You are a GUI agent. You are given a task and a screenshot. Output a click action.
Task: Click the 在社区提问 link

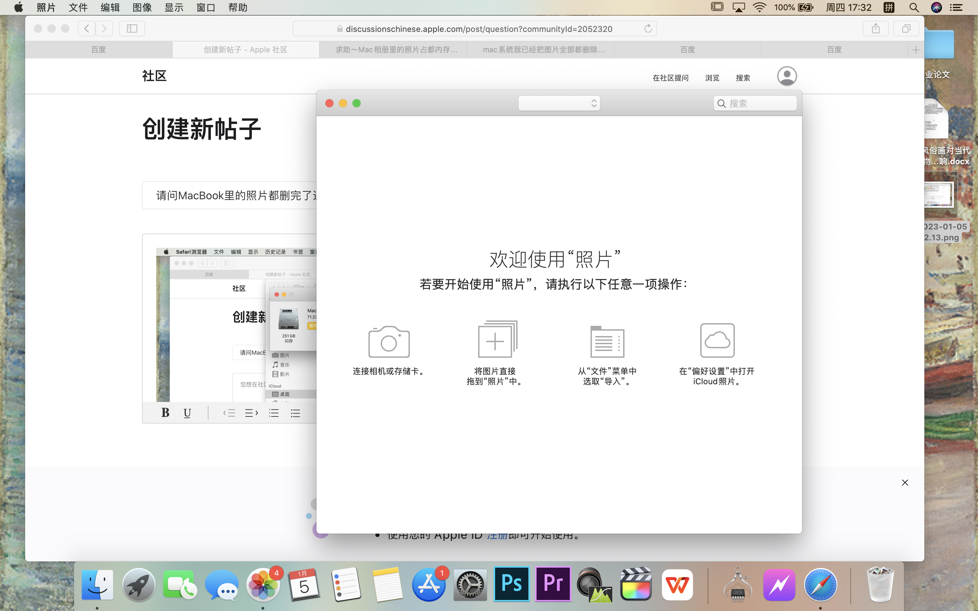pos(670,78)
